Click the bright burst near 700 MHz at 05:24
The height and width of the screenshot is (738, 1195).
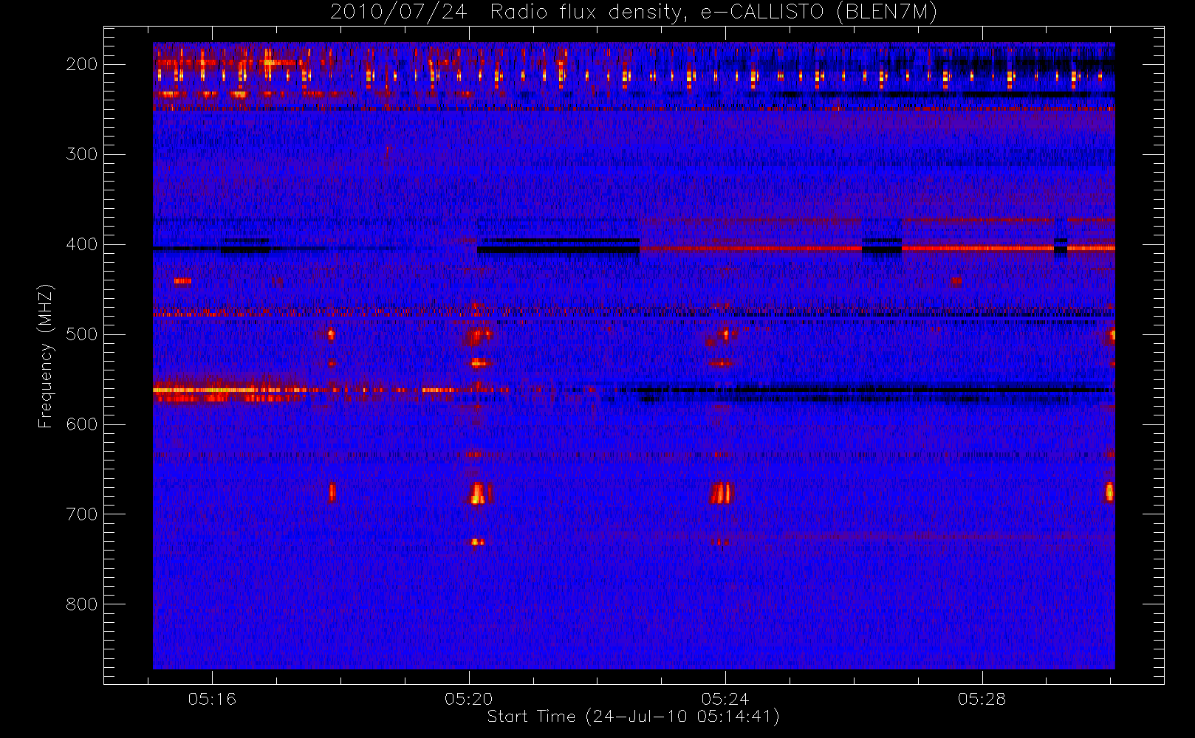coord(721,493)
